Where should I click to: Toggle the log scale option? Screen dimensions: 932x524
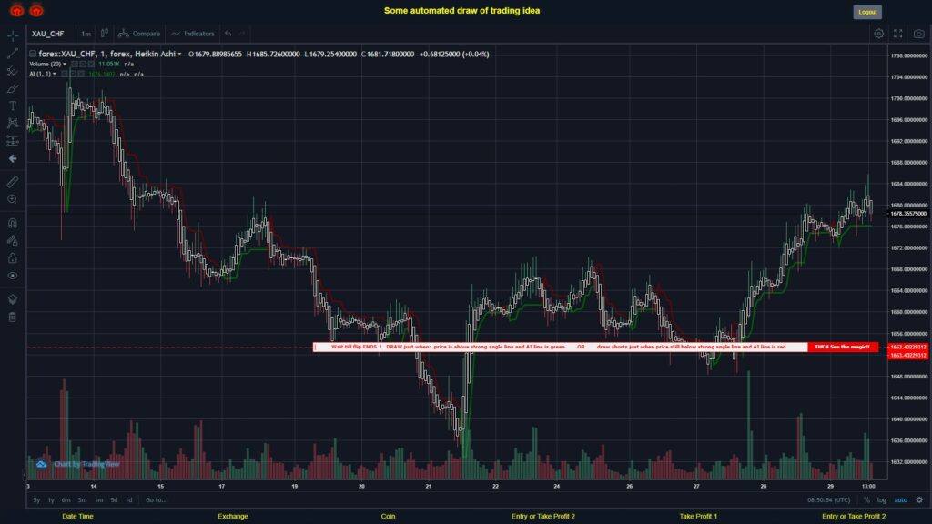(881, 500)
